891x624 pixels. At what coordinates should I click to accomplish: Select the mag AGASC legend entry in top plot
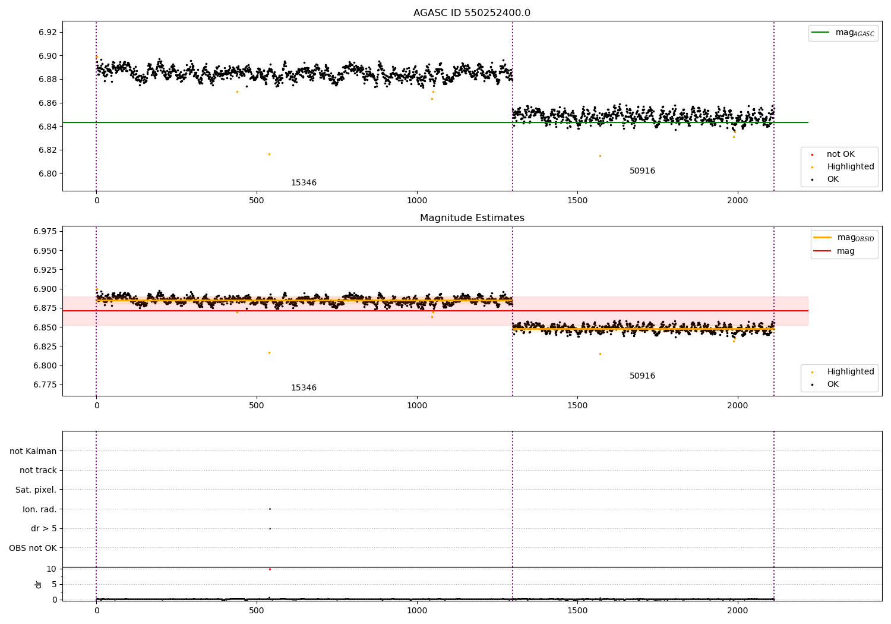tap(843, 33)
